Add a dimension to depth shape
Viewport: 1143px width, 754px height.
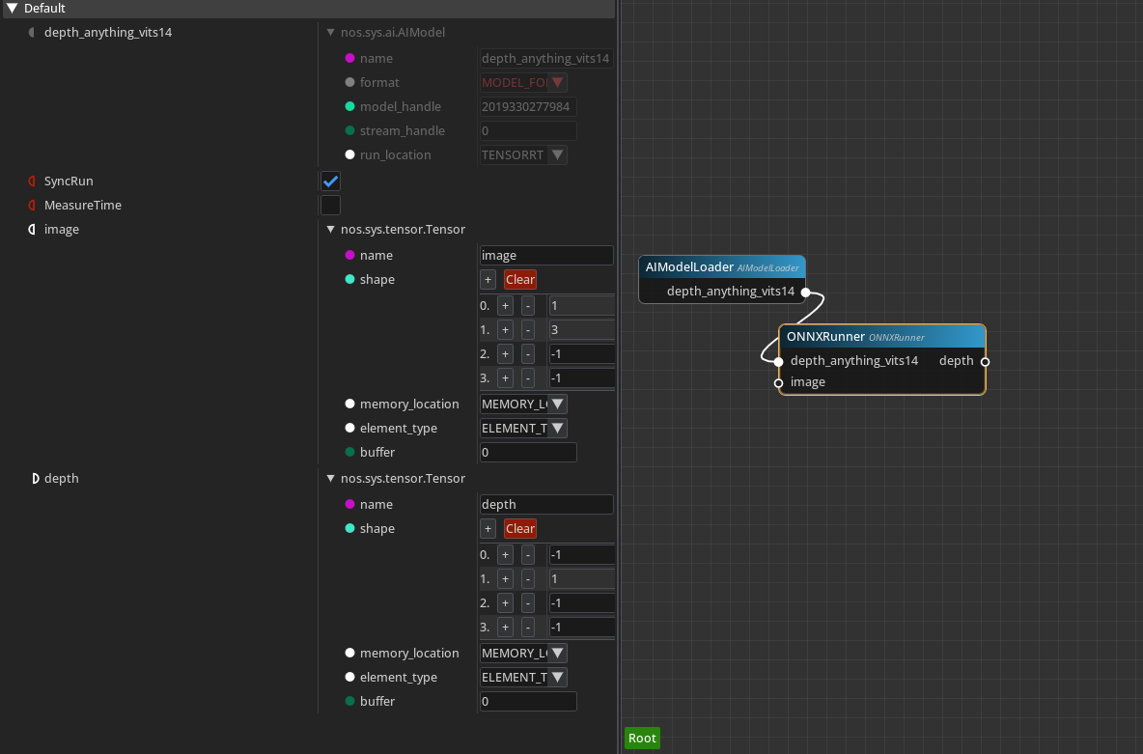coord(488,529)
